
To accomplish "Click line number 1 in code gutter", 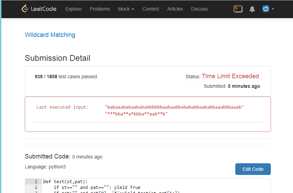I will [x=36, y=182].
